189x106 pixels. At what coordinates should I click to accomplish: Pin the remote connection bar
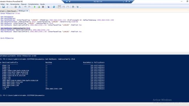tap(67, 1)
